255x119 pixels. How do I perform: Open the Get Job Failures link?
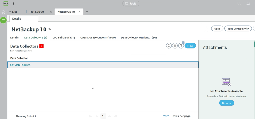click(x=20, y=65)
